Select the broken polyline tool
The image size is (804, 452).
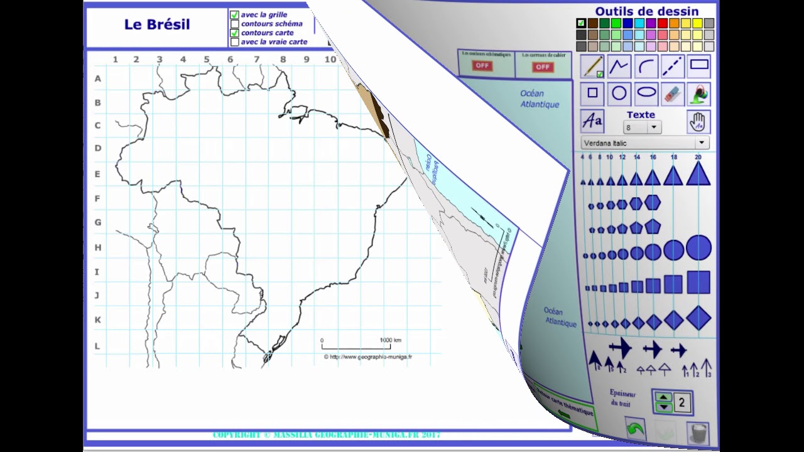click(619, 67)
